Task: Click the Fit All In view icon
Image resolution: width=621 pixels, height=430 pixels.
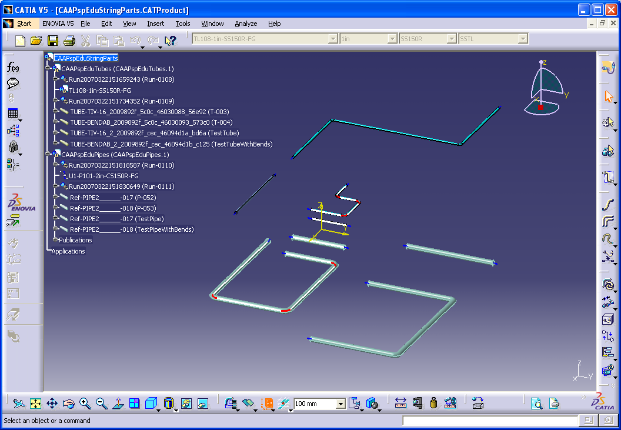Action: pos(35,404)
